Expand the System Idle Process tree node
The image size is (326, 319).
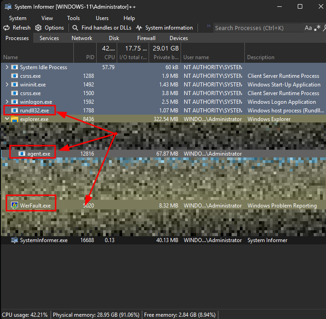[7, 67]
